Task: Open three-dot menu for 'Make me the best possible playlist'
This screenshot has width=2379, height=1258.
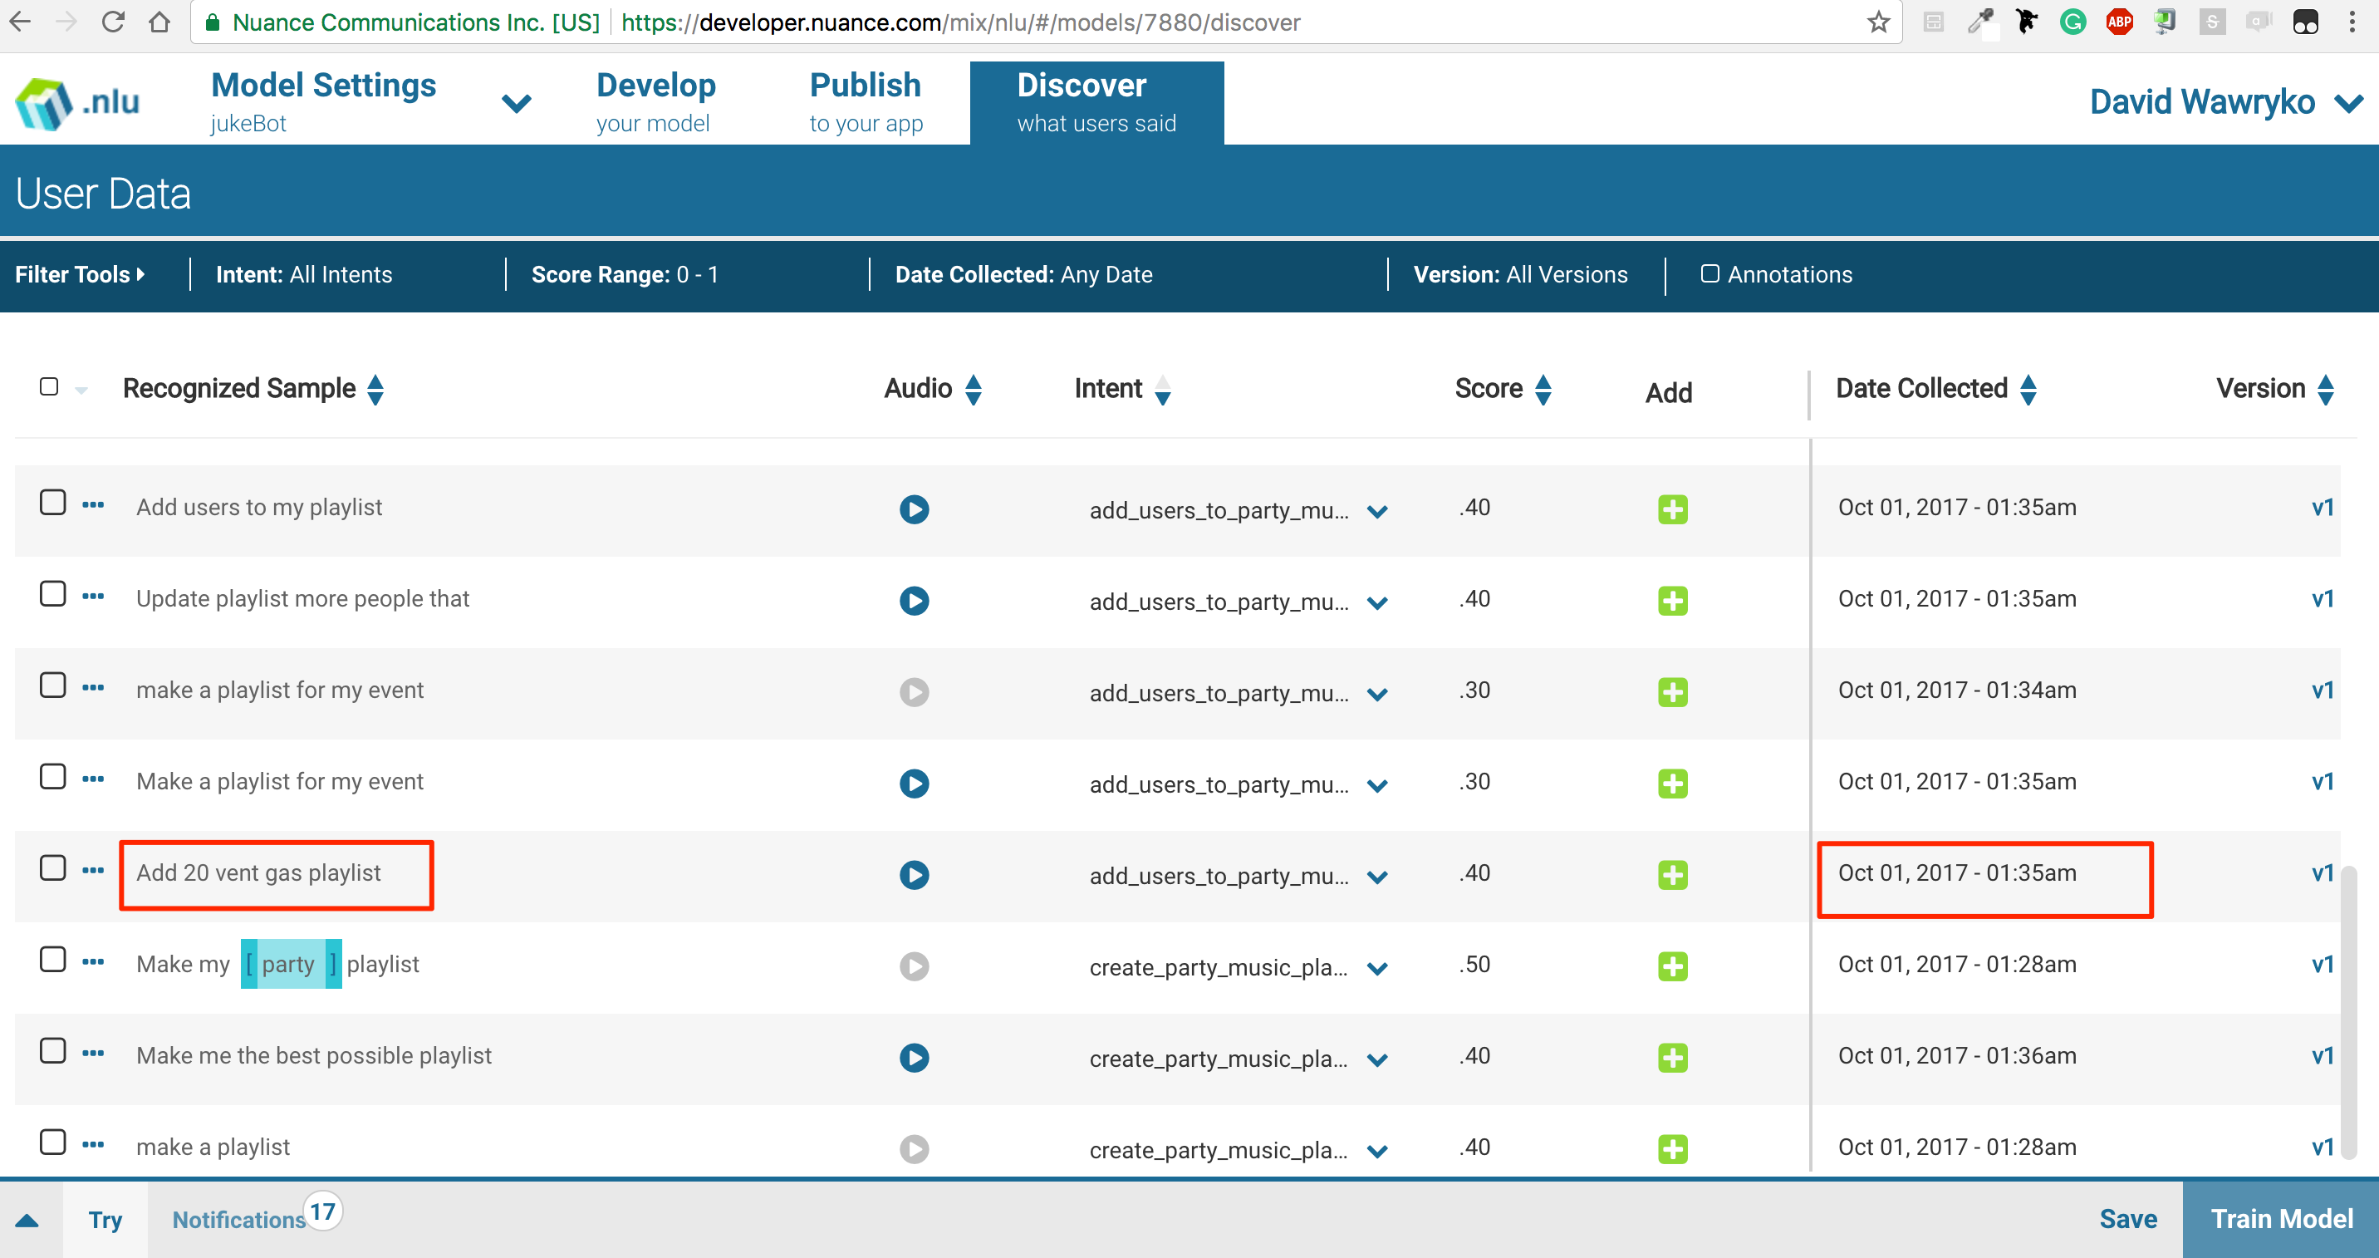Action: click(x=92, y=1053)
